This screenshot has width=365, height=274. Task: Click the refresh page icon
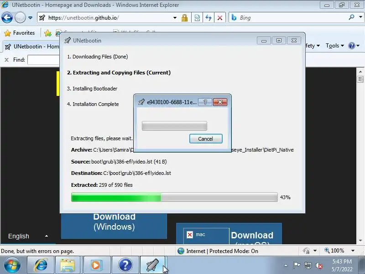[x=209, y=18]
